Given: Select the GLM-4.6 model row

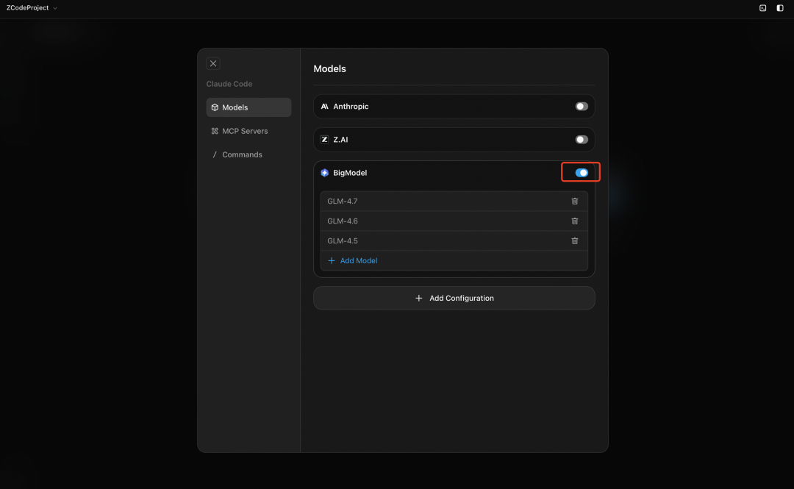Looking at the screenshot, I should tap(454, 221).
